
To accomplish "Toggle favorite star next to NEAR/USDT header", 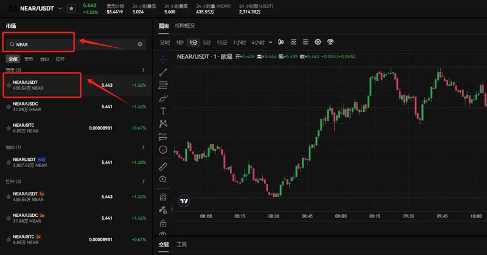I will 71,8.
